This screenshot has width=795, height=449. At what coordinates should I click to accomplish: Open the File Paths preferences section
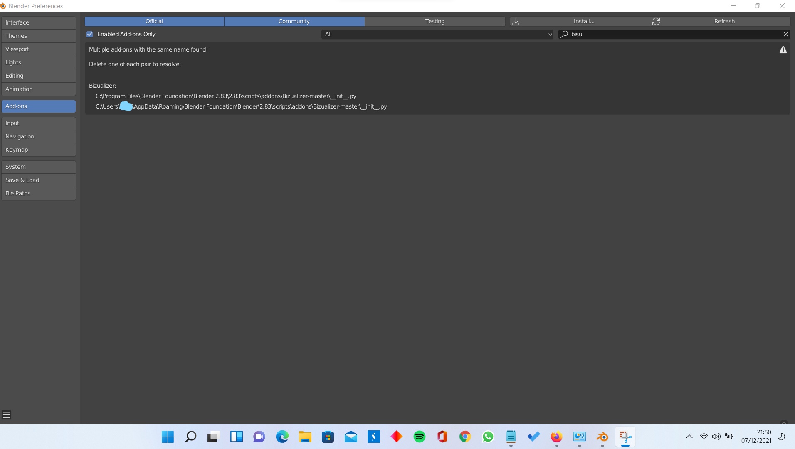click(x=39, y=193)
